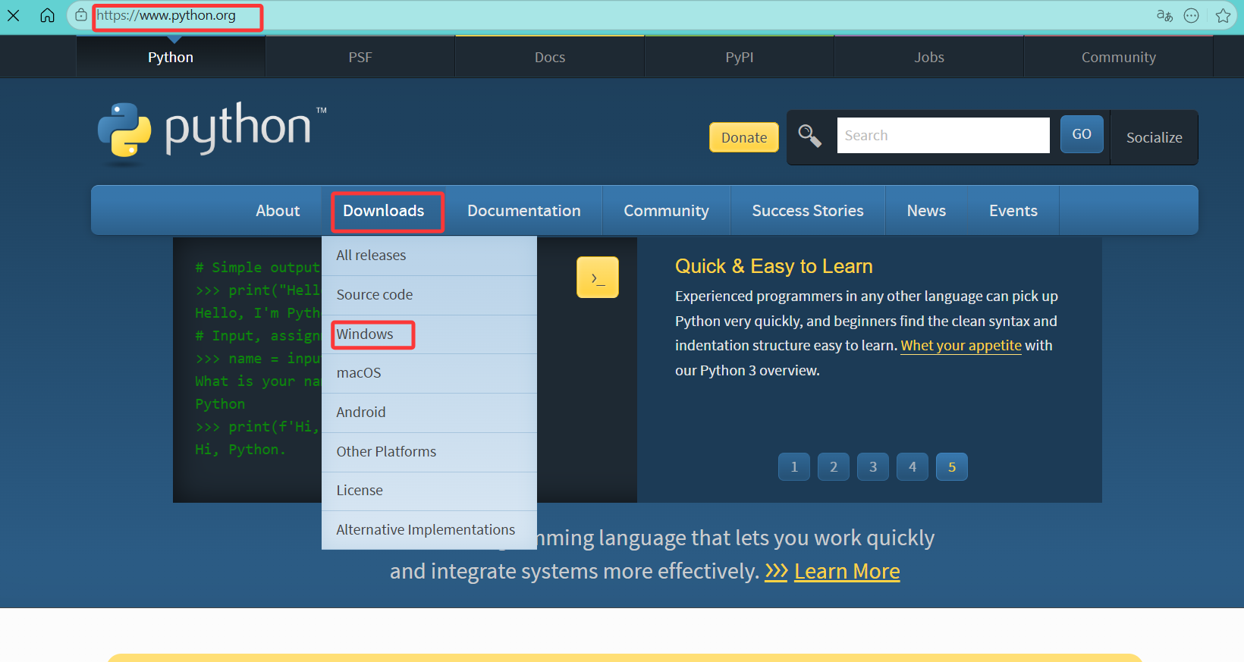Show slide 5 of the carousel

952,467
